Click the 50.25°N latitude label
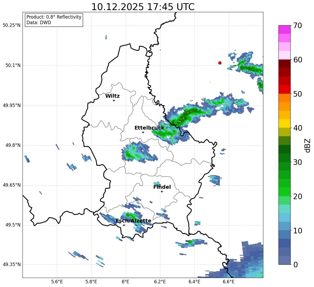This screenshot has width=314, height=287. [x=12, y=25]
